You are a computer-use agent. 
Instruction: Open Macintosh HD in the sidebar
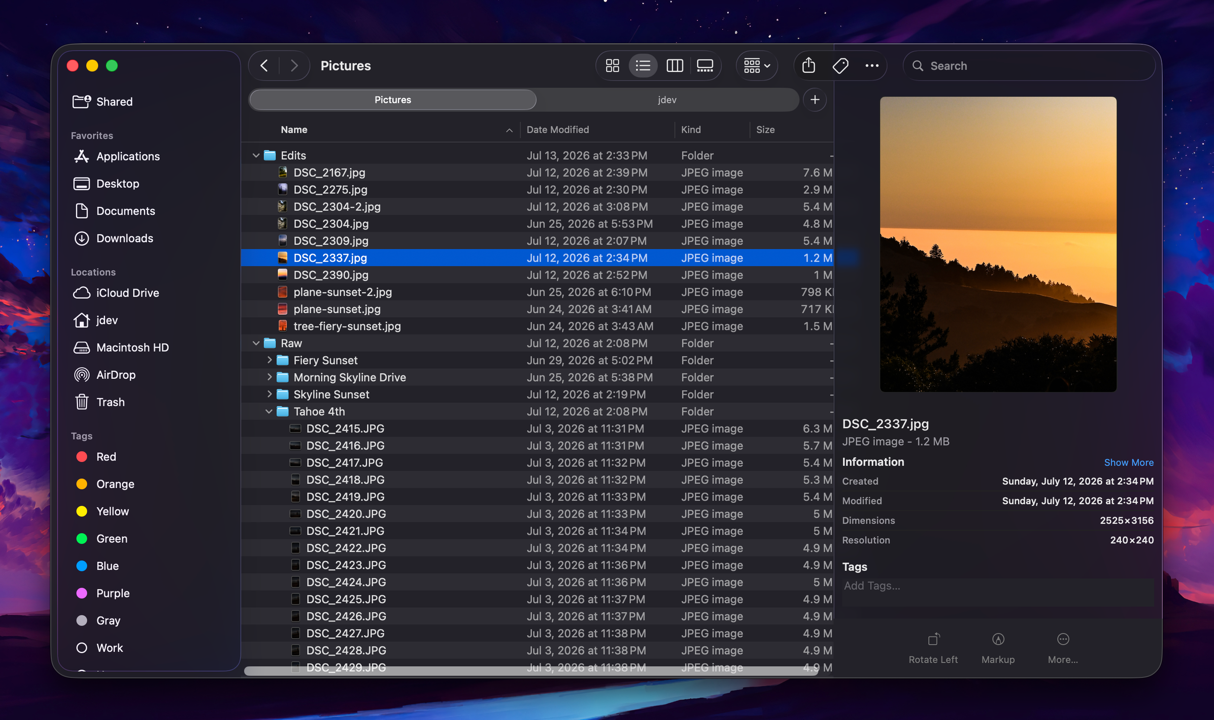click(x=133, y=348)
